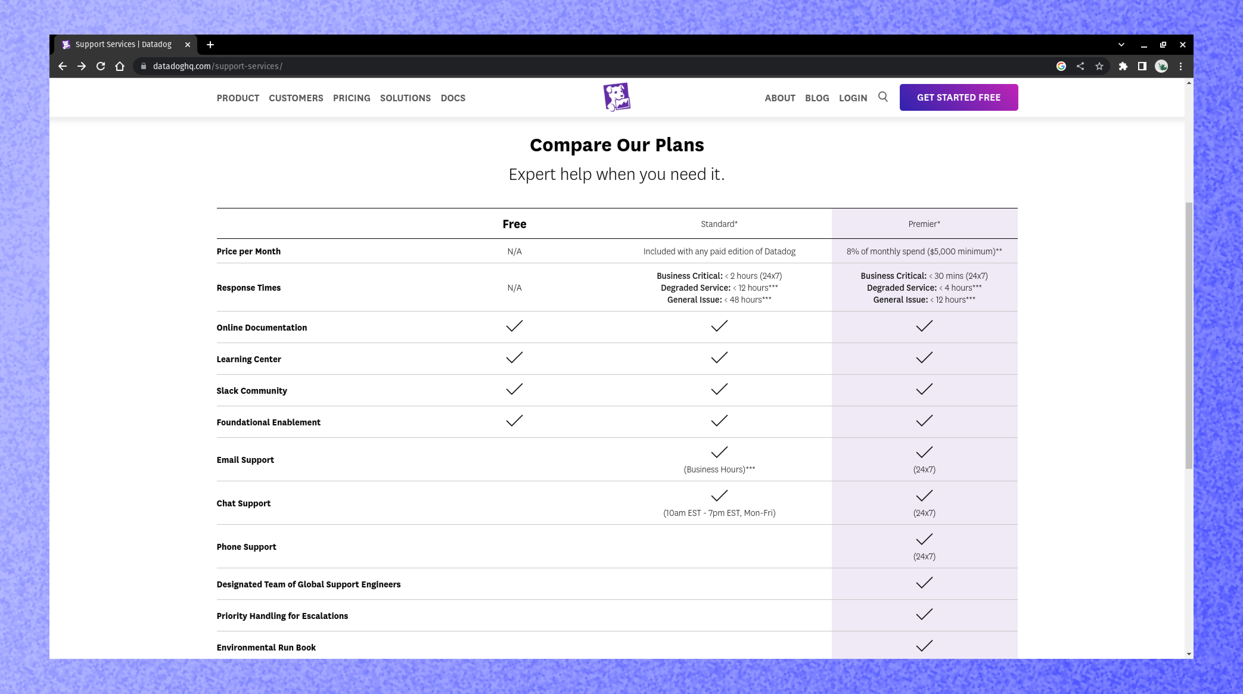Open a new browser tab with the plus

click(210, 44)
